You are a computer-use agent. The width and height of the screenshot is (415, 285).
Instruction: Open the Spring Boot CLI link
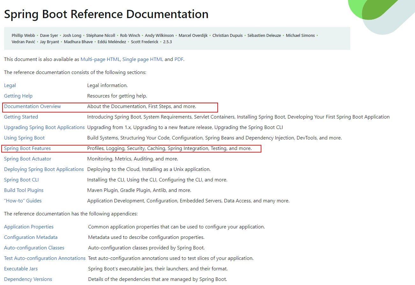tap(21, 180)
